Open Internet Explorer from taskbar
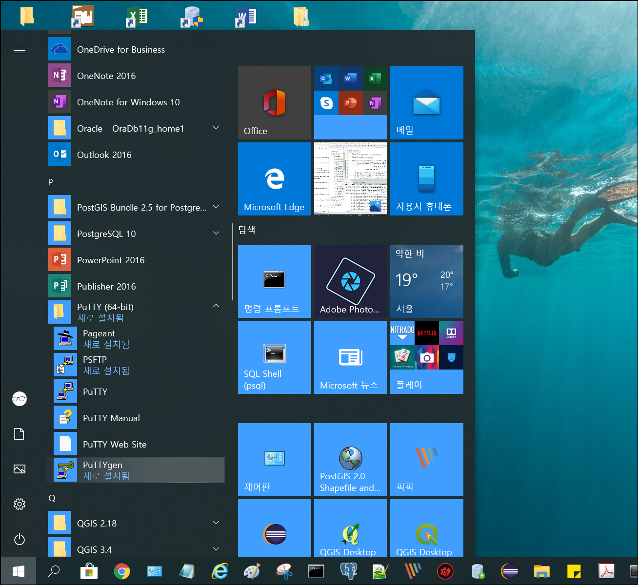This screenshot has width=638, height=585. pyautogui.click(x=220, y=571)
